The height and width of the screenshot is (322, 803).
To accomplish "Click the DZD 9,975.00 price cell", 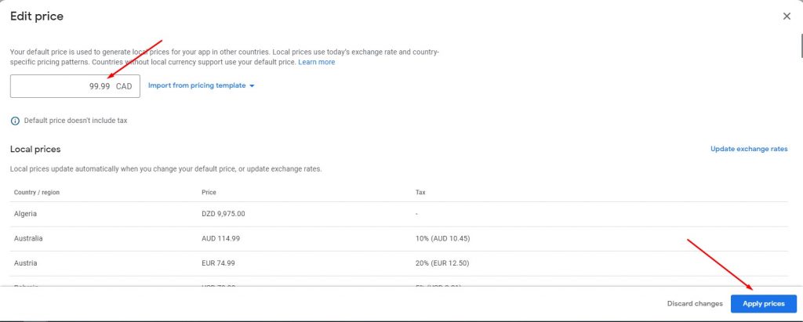I will [224, 213].
